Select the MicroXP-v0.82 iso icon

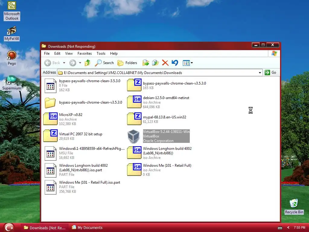(50, 119)
